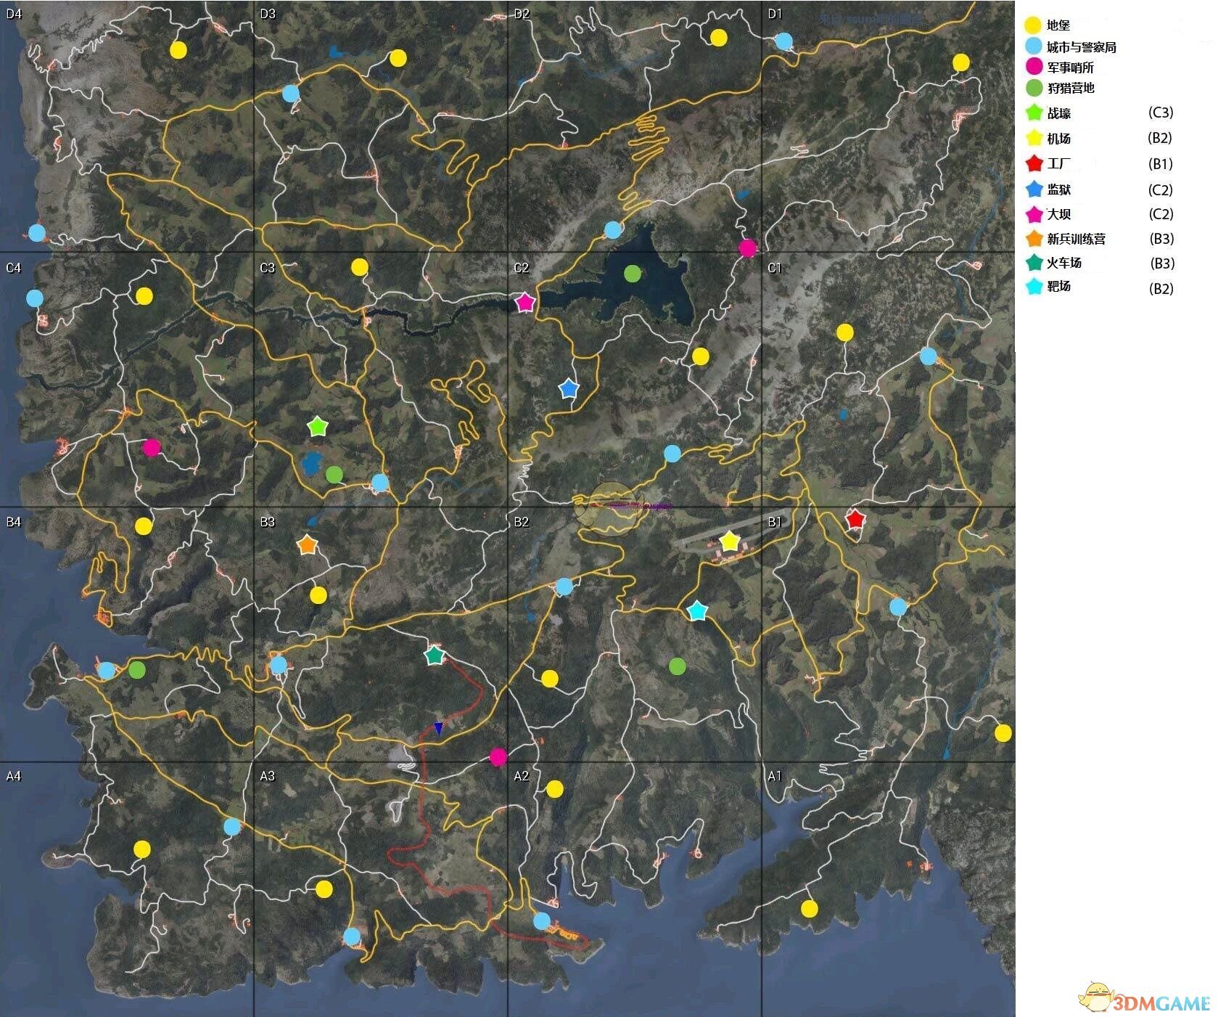
Task: Click the green 狩猎营地 legend circle
Action: tap(1034, 88)
